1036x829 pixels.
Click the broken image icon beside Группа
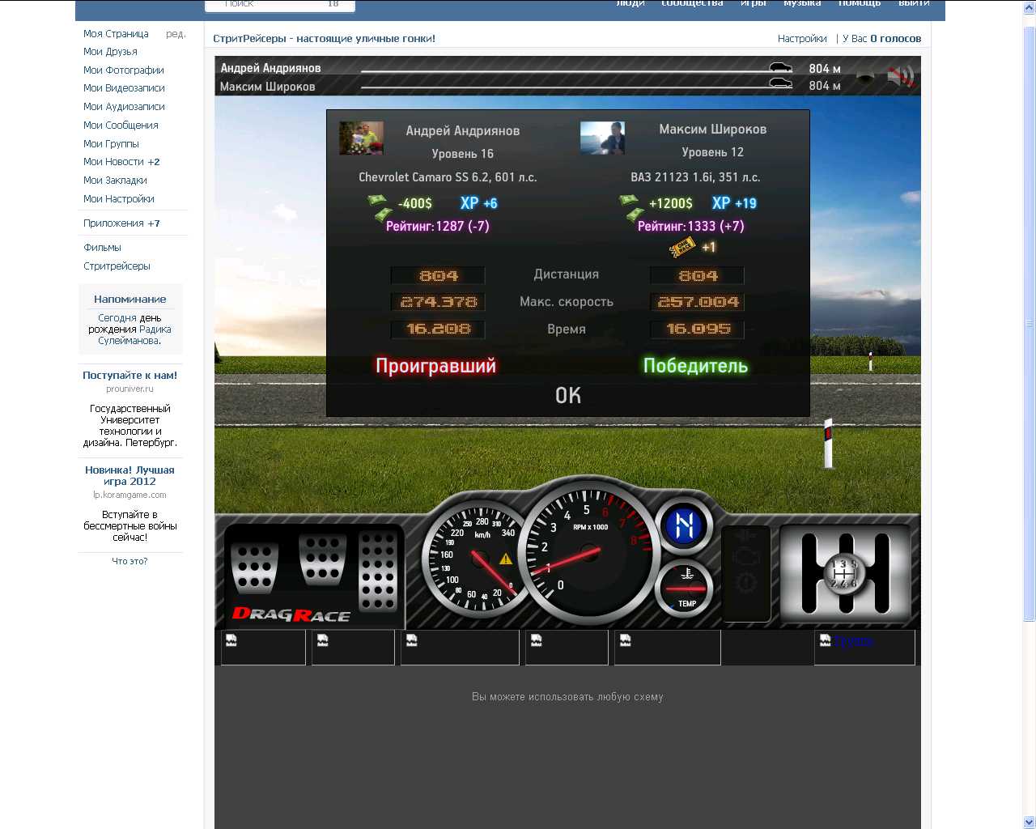point(825,640)
